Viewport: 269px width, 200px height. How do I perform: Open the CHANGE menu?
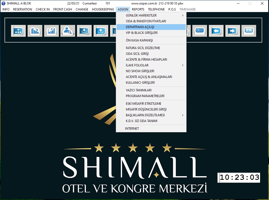coord(82,9)
